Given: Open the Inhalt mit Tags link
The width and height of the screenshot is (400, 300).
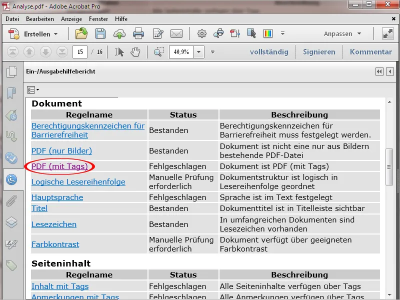Looking at the screenshot, I should [x=60, y=286].
